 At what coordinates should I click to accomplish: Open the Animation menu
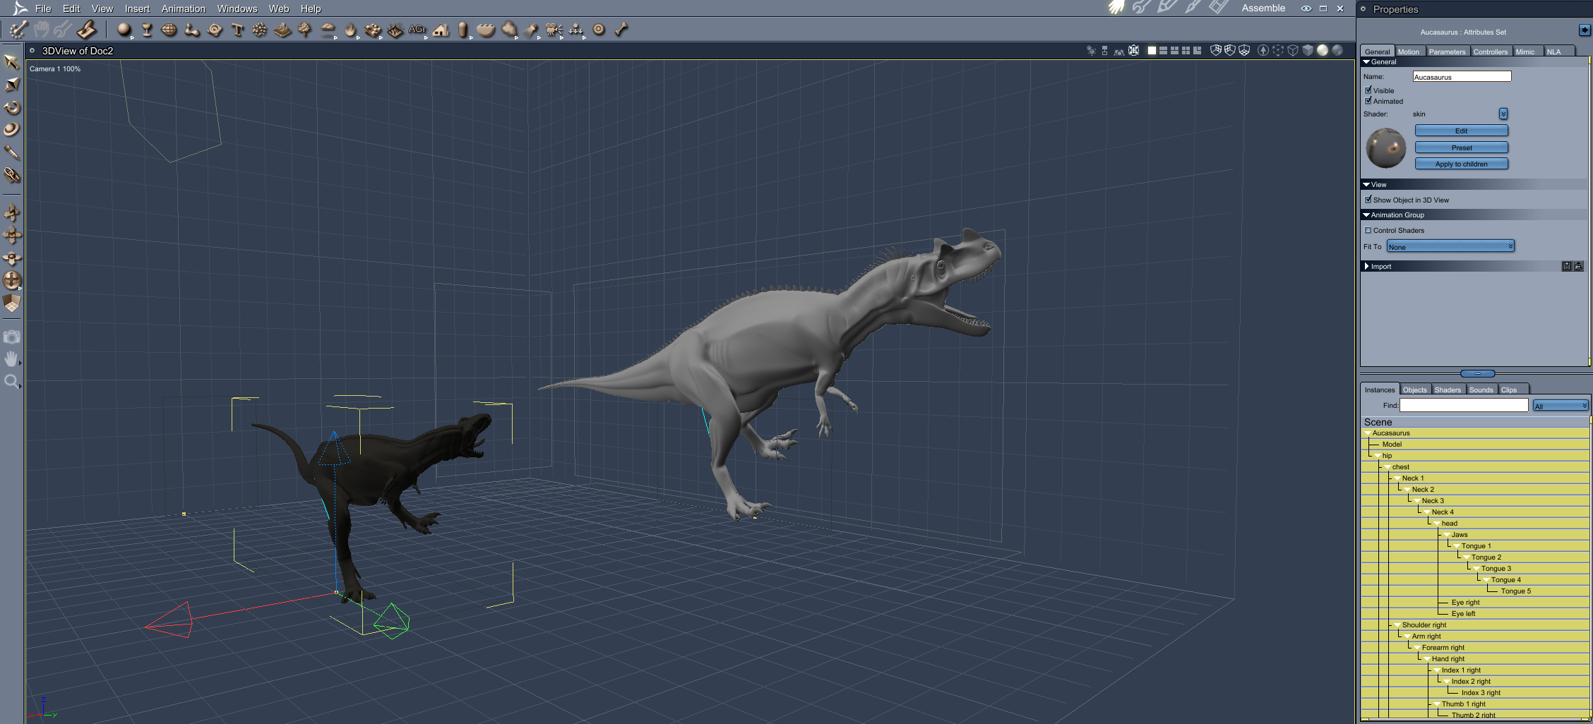tap(183, 8)
